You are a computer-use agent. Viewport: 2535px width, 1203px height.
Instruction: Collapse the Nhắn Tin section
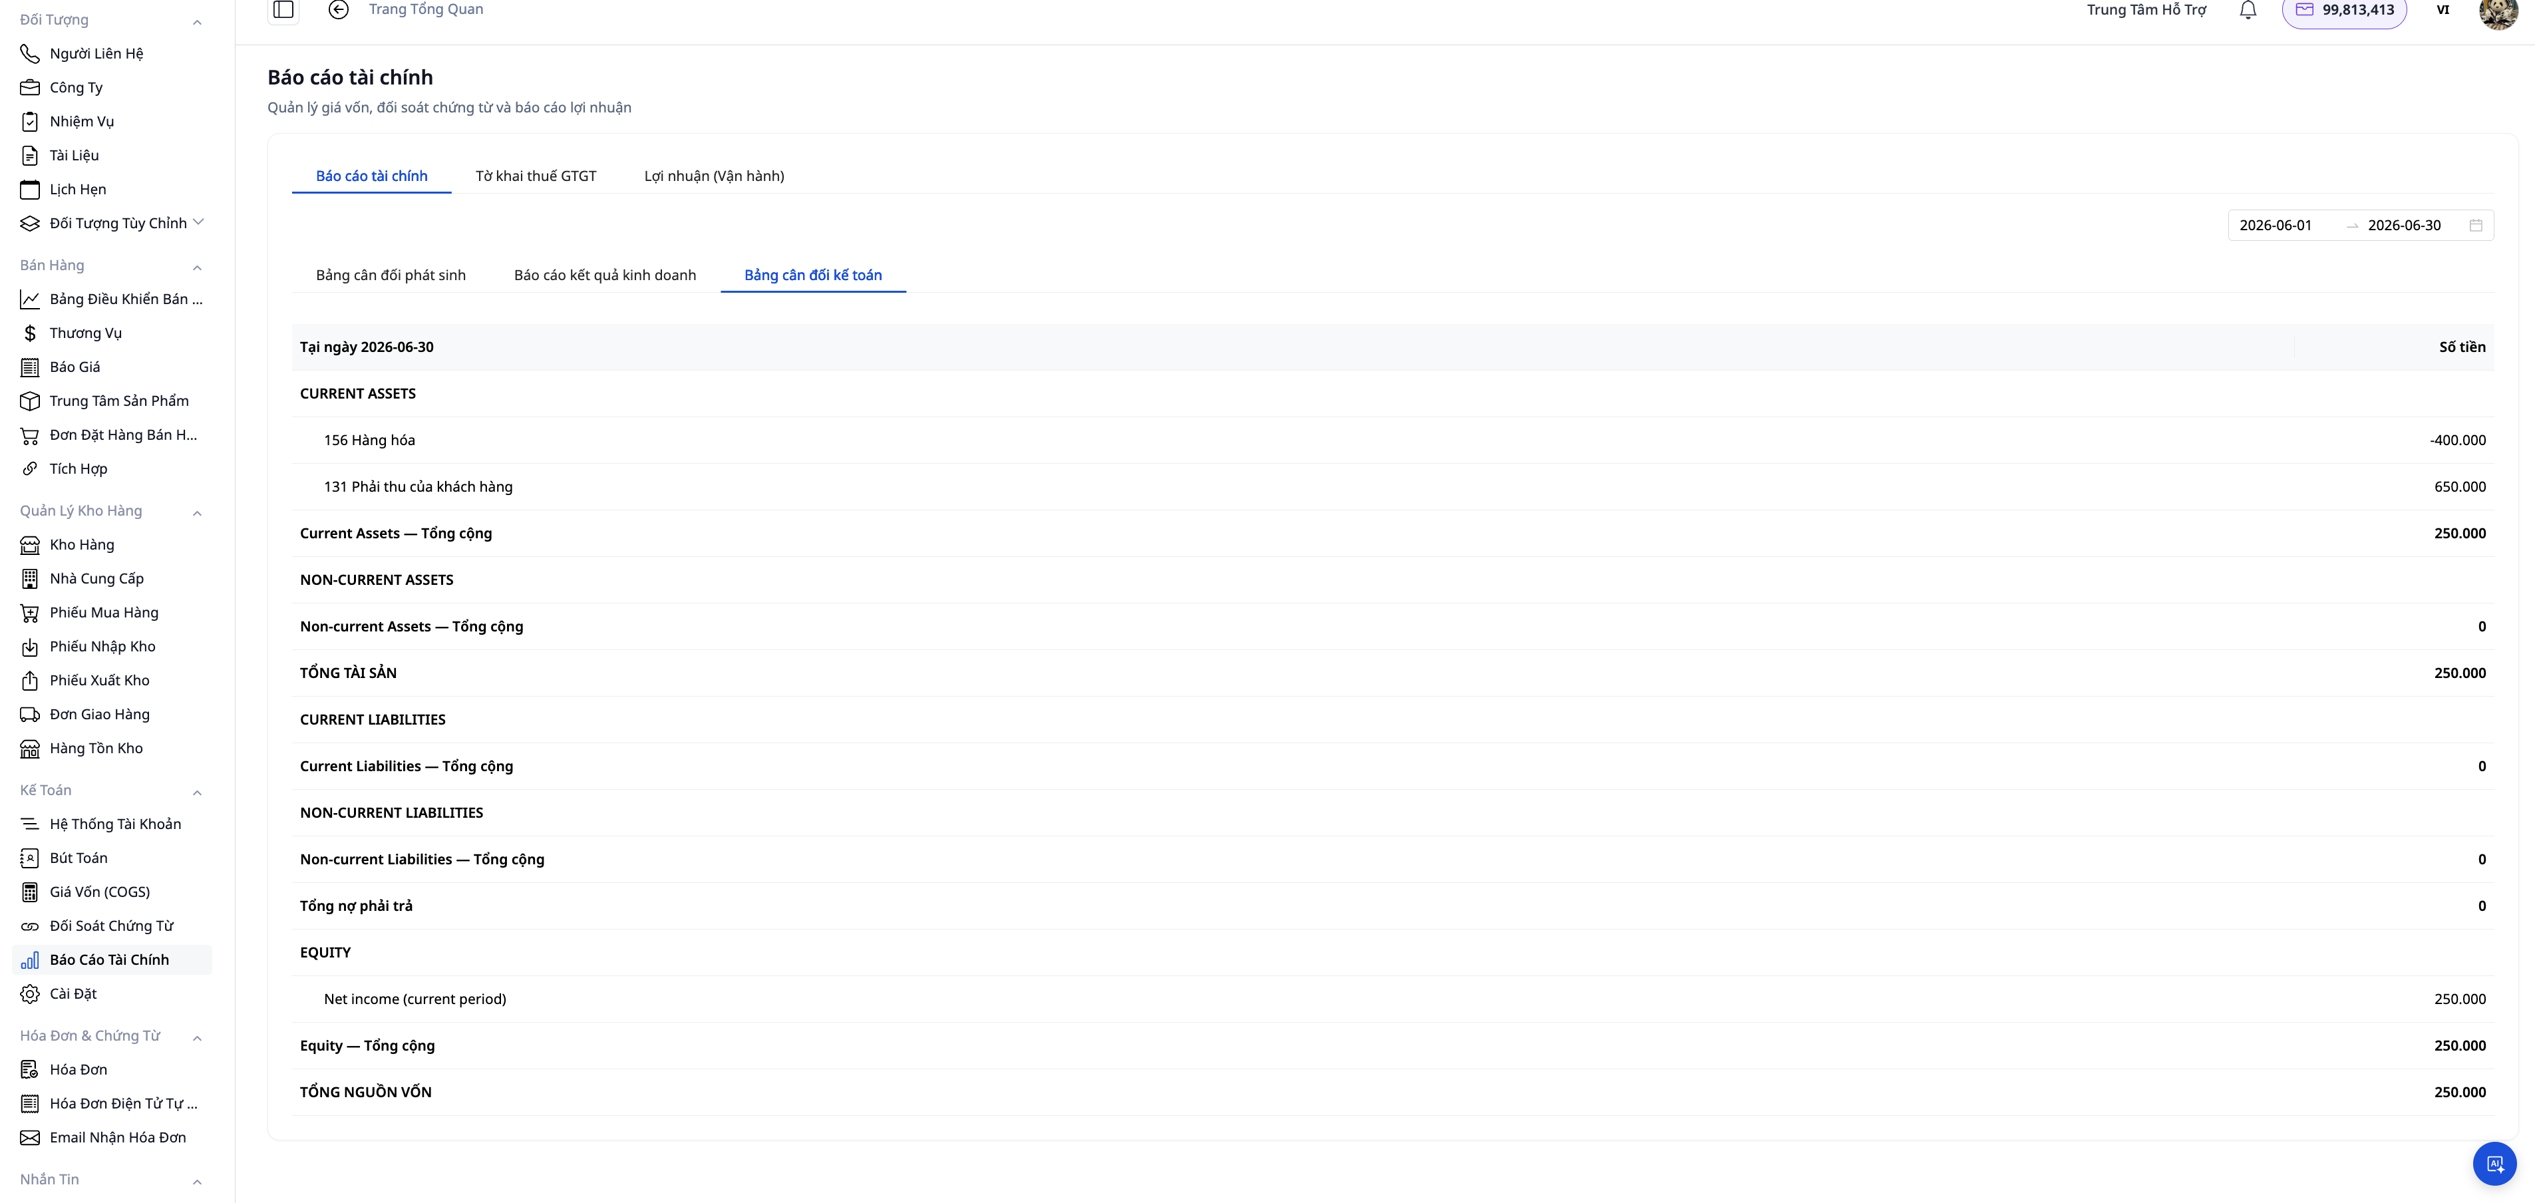pyautogui.click(x=197, y=1180)
